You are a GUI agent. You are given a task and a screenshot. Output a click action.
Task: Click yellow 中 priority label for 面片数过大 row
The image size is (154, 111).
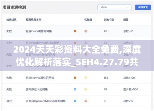(x=85, y=89)
